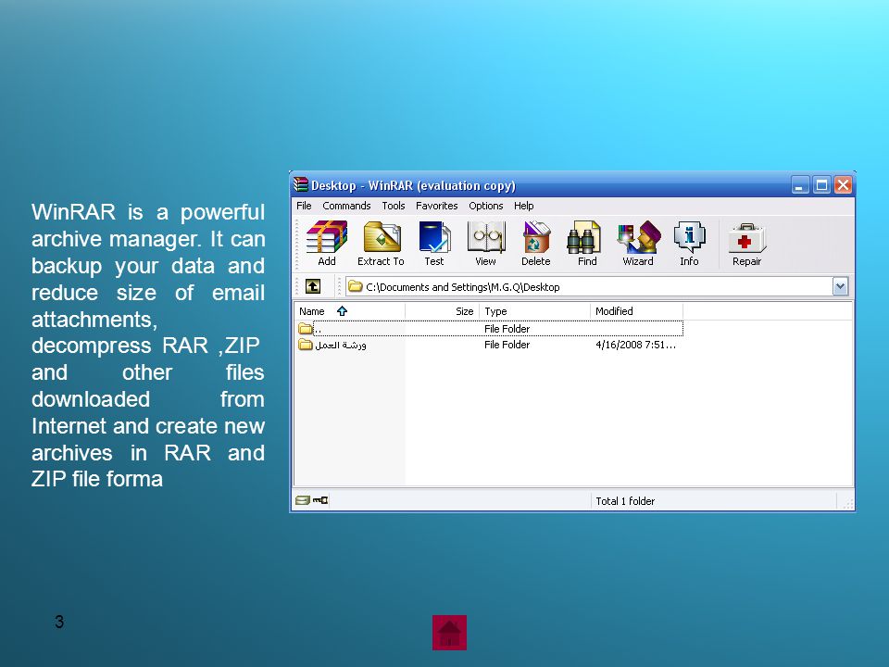Select the Arabic-named folder icon
This screenshot has width=889, height=667.
coord(305,345)
